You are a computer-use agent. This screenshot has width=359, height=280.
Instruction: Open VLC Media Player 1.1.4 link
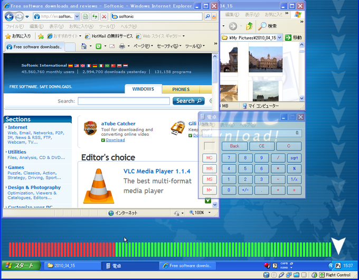(x=157, y=171)
